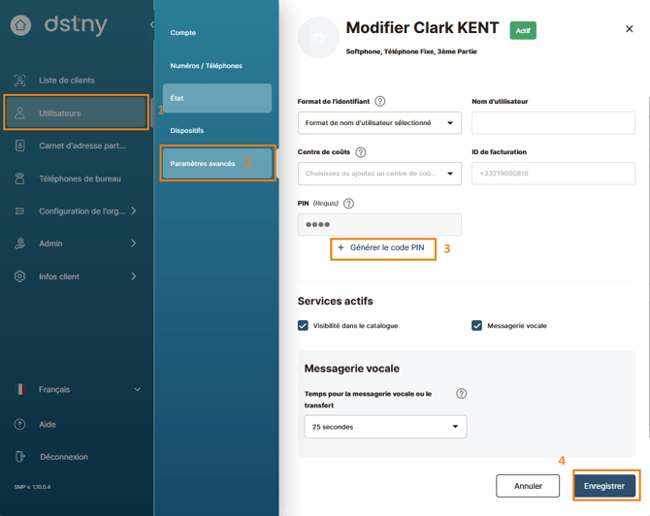The height and width of the screenshot is (516, 650).
Task: Toggle Visibilité dans le catalogue checkbox
Action: [x=303, y=325]
